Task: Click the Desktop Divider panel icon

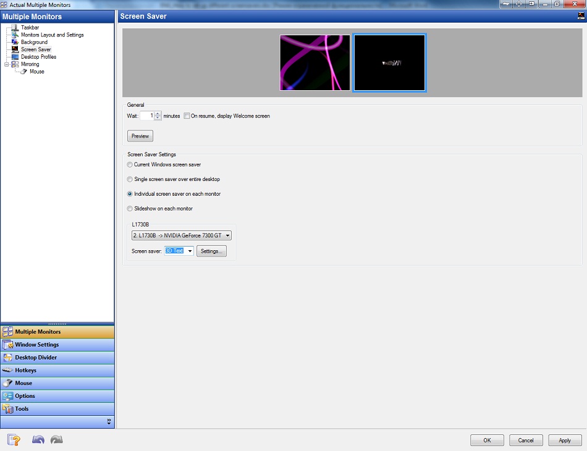Action: click(x=8, y=357)
